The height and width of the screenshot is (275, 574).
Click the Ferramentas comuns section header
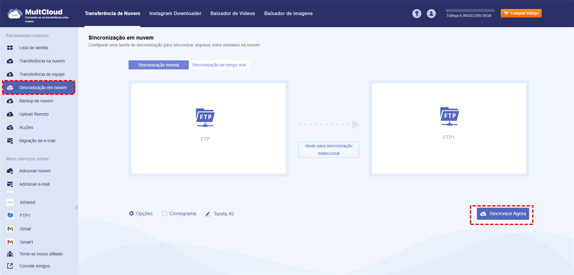(x=27, y=36)
